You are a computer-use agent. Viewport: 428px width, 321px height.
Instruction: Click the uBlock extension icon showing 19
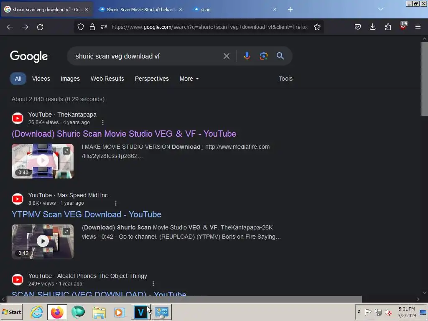403,26
